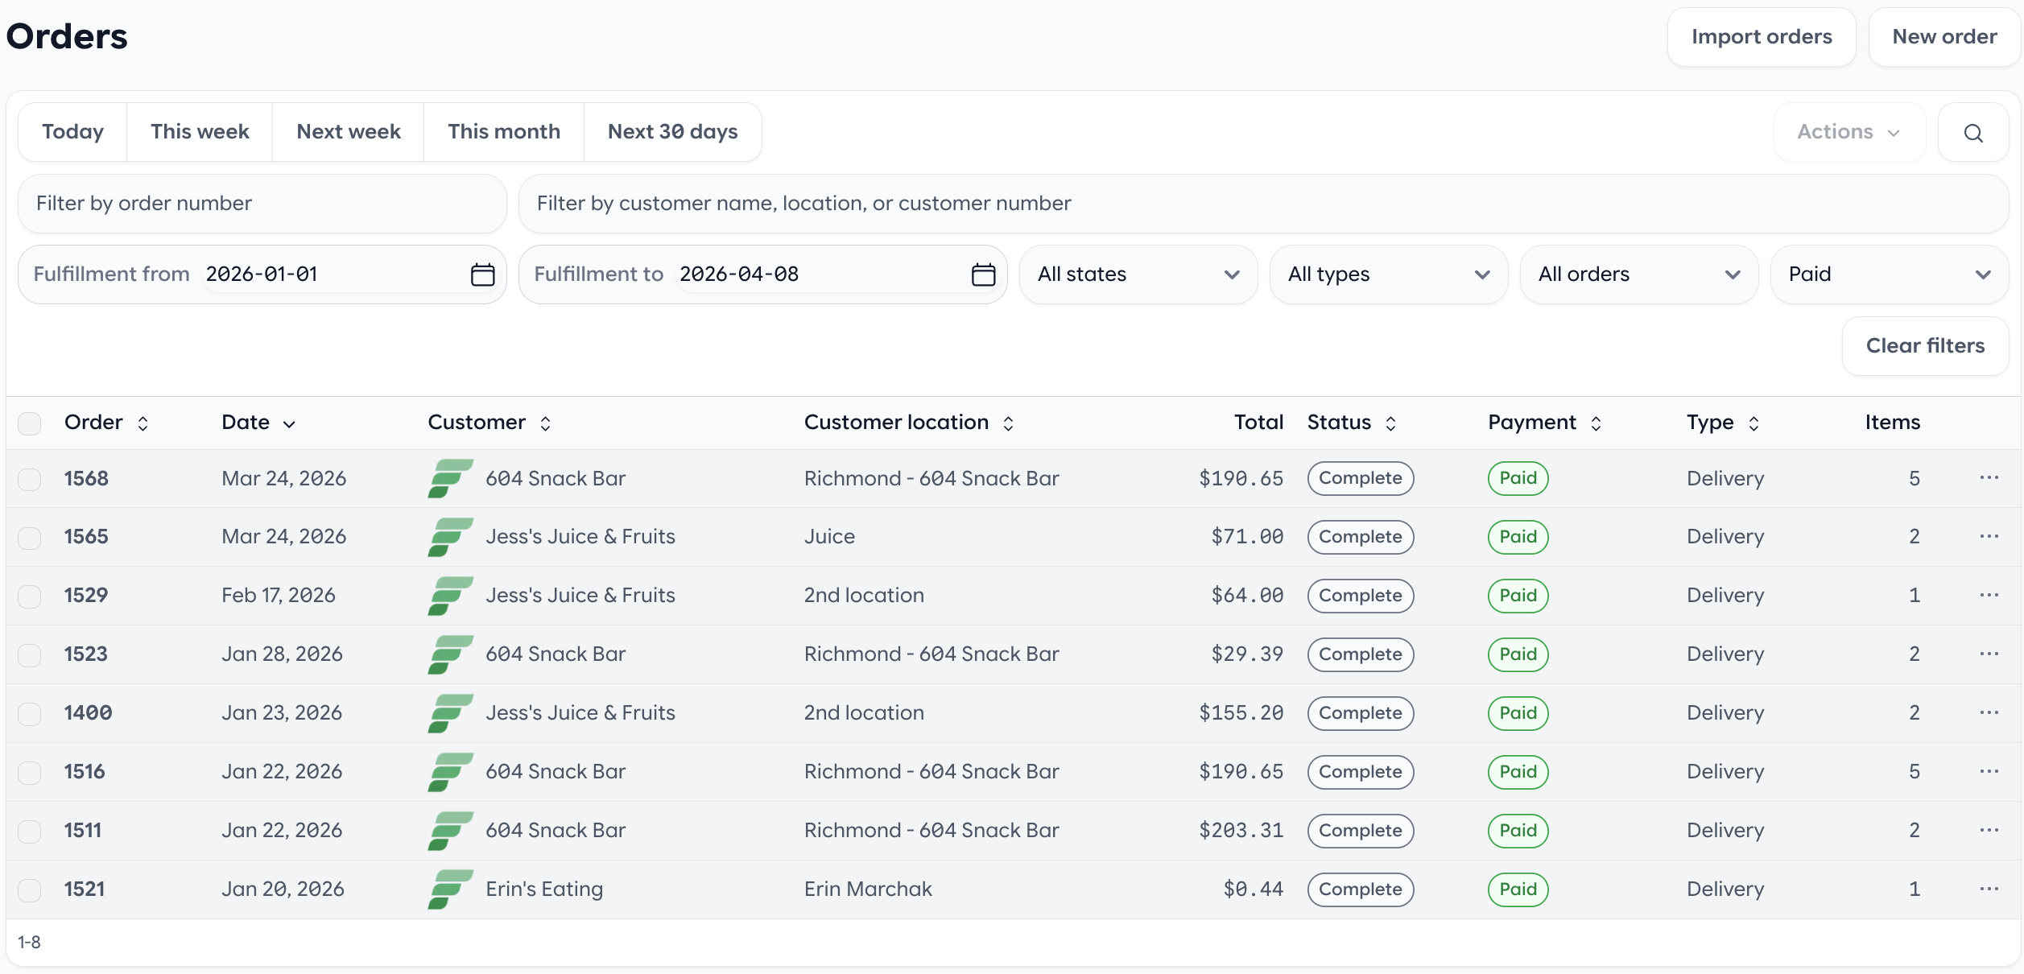Sort by the Order column arrows

click(x=143, y=423)
